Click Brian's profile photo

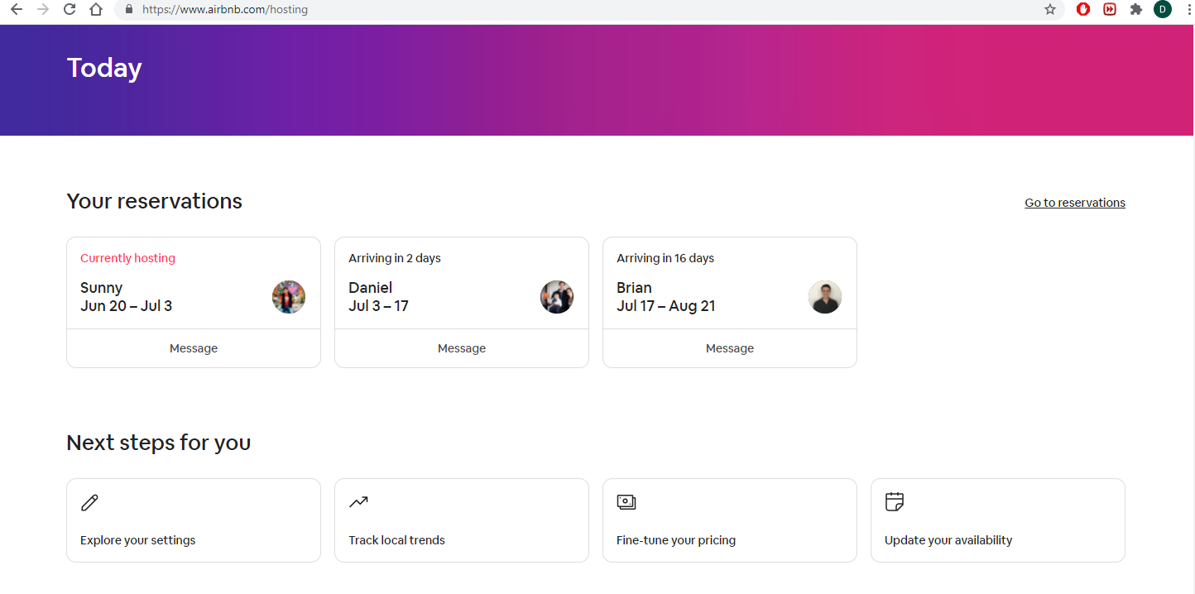tap(825, 297)
